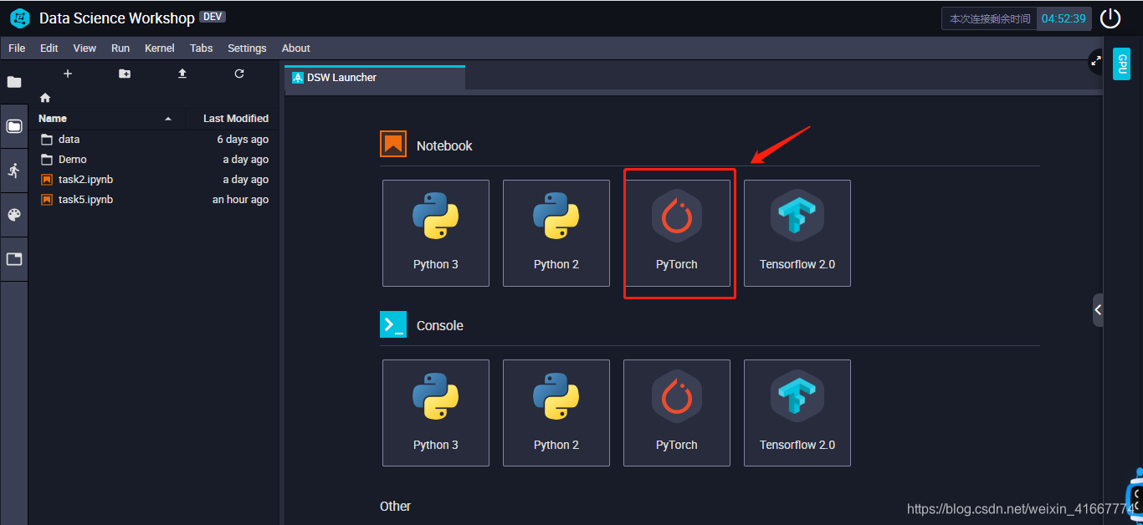Click the new folder icon

tap(125, 74)
